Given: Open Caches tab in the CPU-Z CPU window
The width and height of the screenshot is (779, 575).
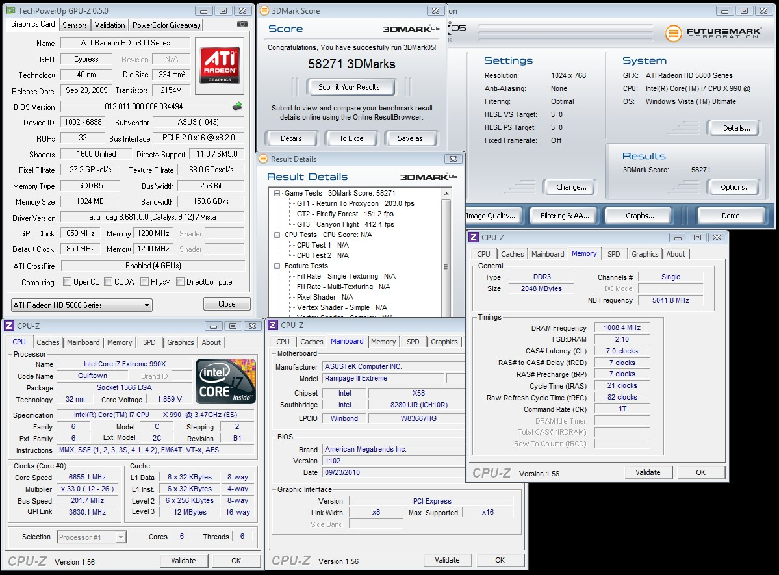Looking at the screenshot, I should pyautogui.click(x=47, y=342).
